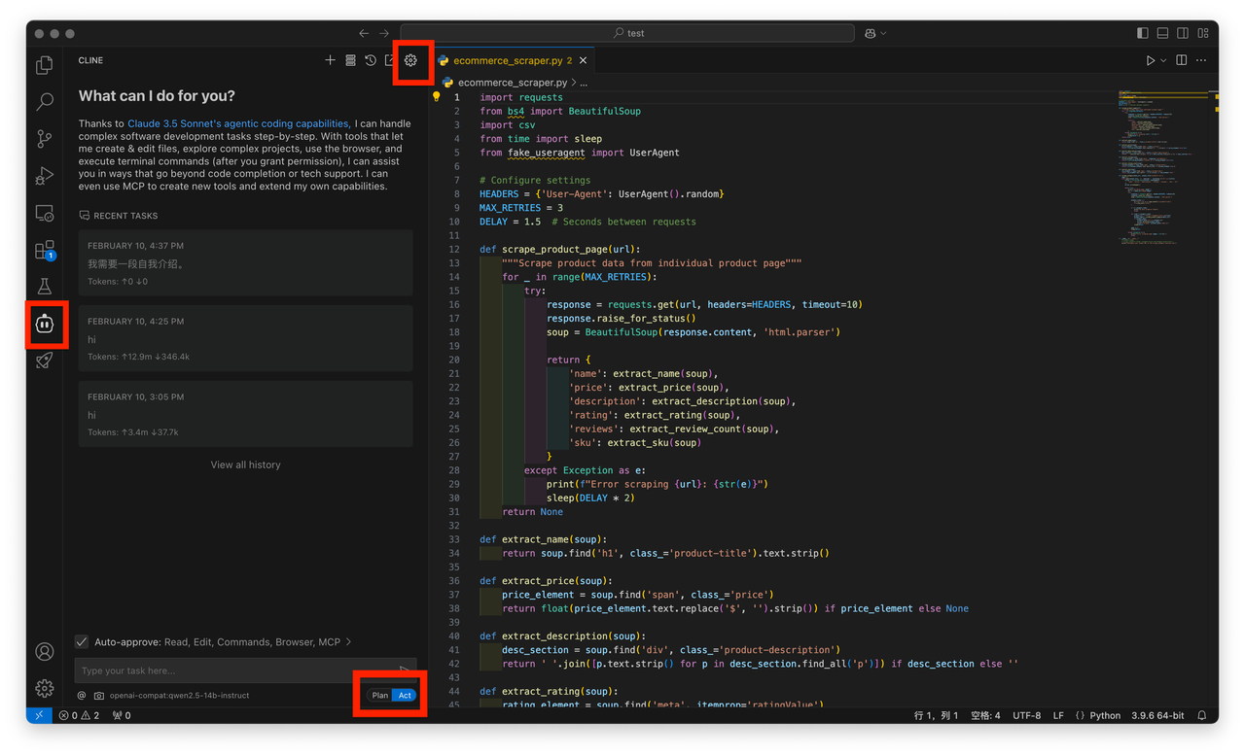Viewport: 1245px width, 756px height.
Task: Open the Testing flask view
Action: coord(45,287)
